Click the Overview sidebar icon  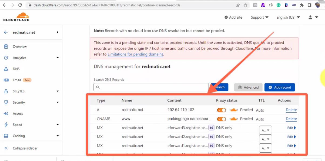6,46
